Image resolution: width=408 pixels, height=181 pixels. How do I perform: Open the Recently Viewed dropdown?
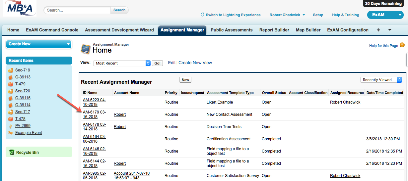381,80
